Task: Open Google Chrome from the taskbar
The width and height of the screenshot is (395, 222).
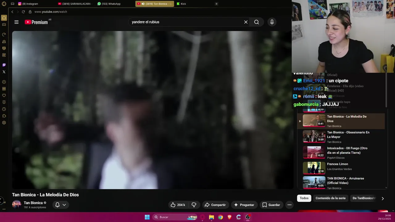Action: [220, 217]
